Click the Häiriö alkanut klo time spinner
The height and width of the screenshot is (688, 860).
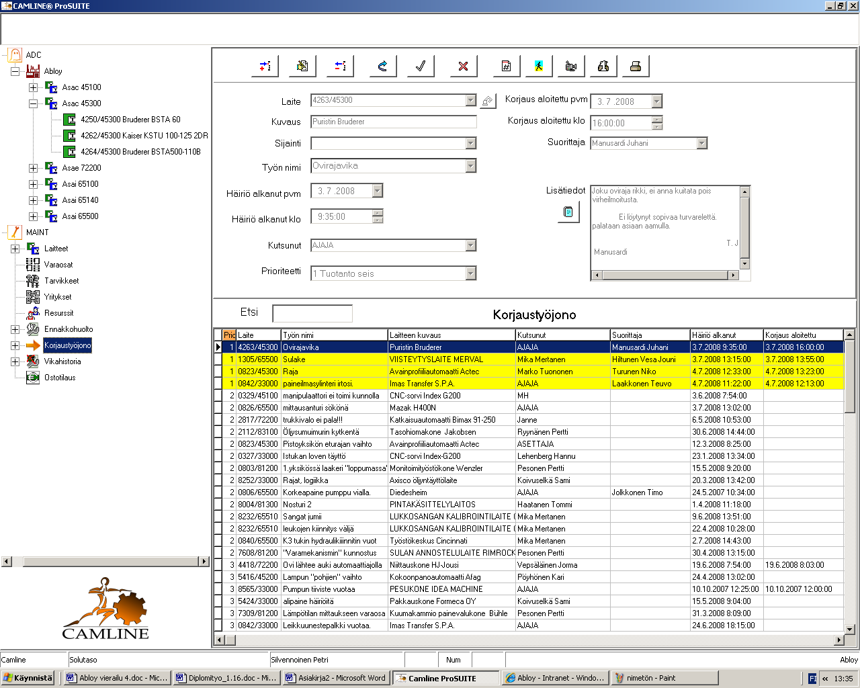[377, 216]
